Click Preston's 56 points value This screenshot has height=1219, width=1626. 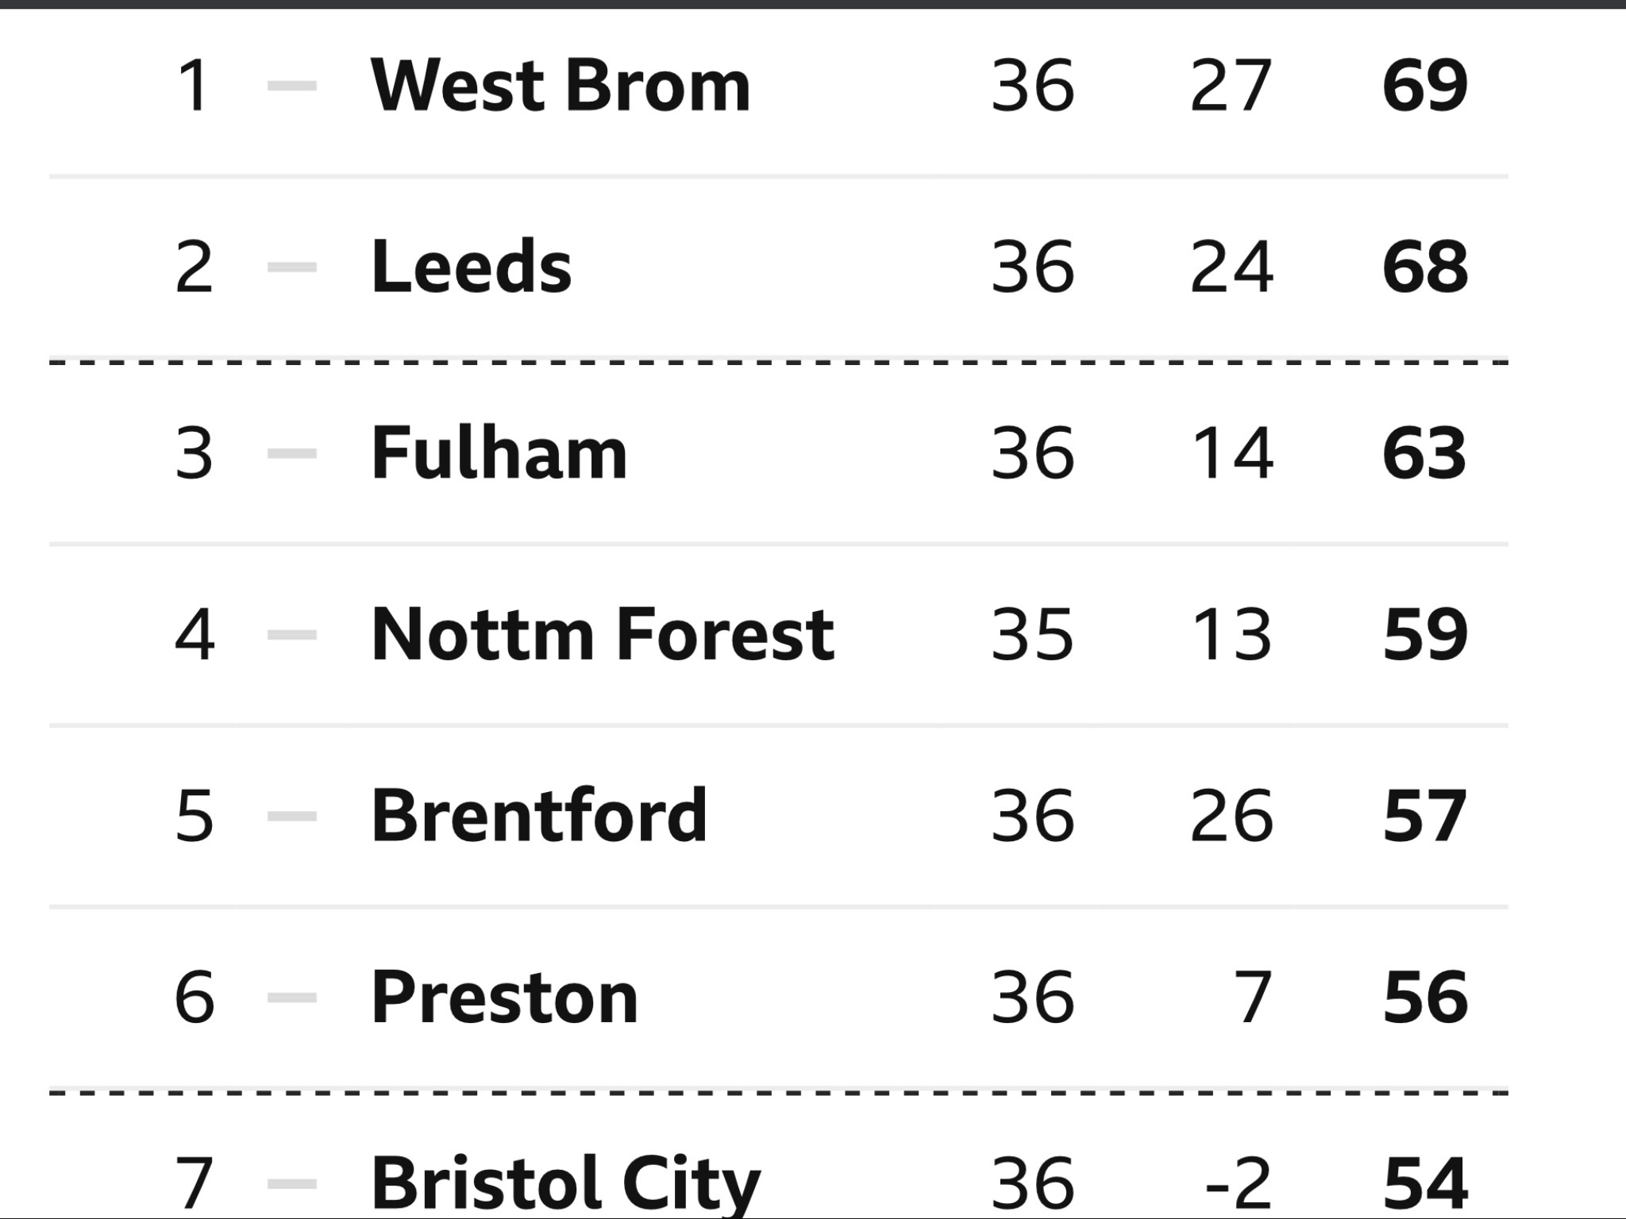1425,997
